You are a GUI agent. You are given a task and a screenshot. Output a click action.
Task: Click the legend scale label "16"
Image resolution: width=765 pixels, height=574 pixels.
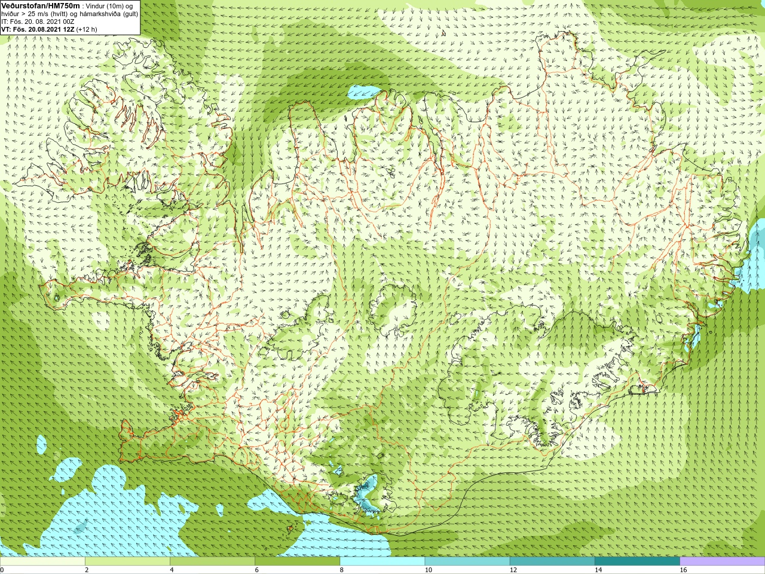point(683,570)
